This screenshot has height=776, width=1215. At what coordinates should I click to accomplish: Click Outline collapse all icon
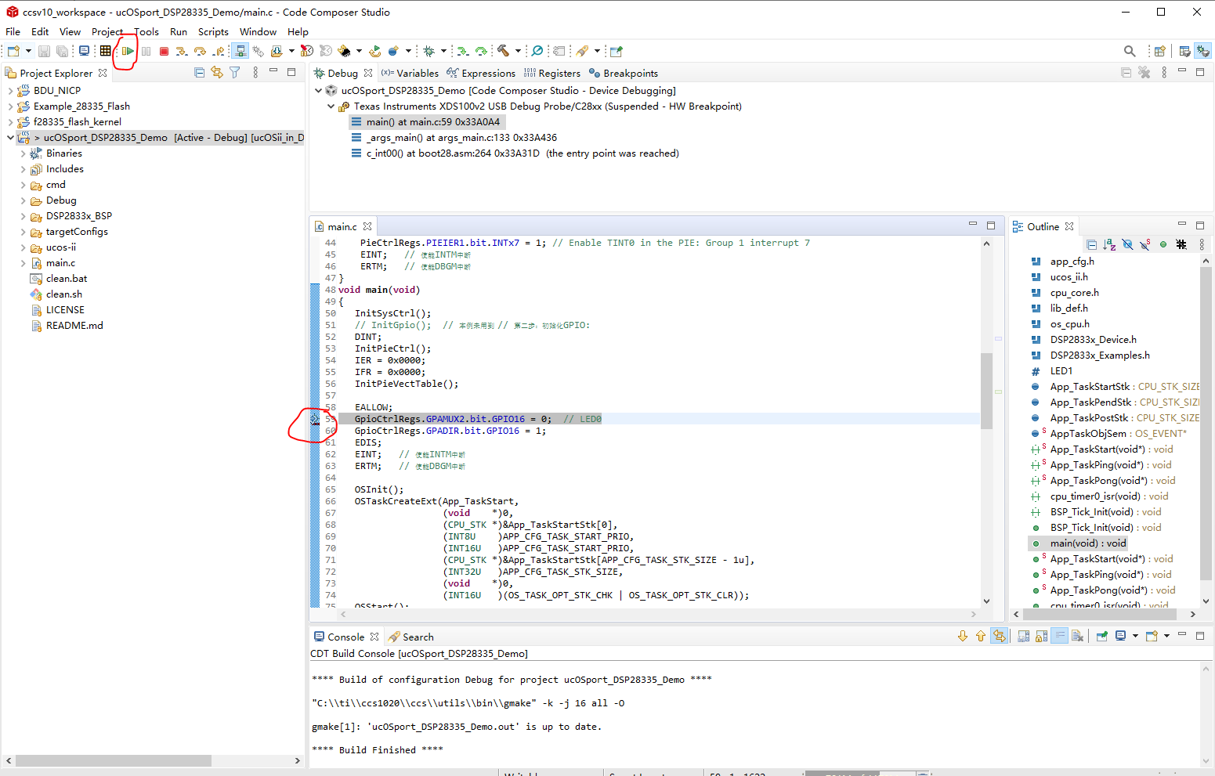1091,245
